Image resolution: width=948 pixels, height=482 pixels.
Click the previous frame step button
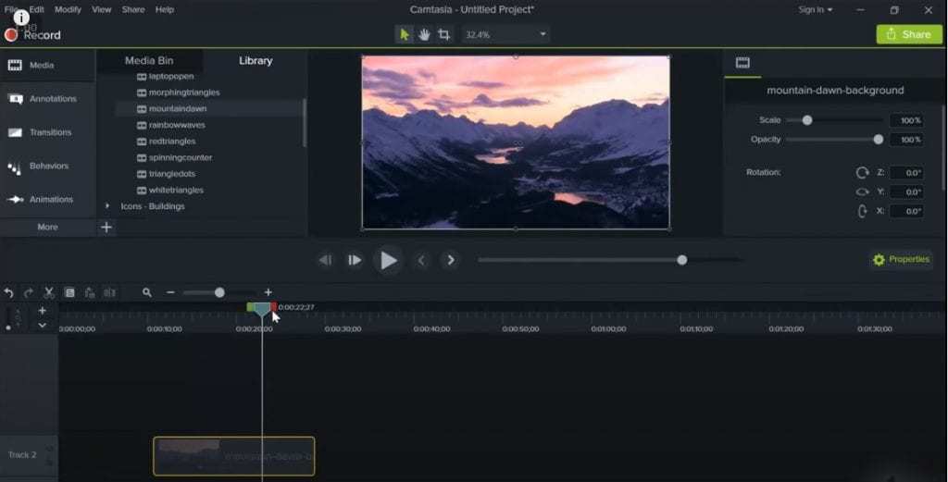325,260
